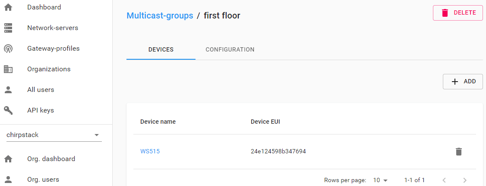Select the Gateway-profiles antenna icon
Screen dimensions: 486x186
point(8,49)
